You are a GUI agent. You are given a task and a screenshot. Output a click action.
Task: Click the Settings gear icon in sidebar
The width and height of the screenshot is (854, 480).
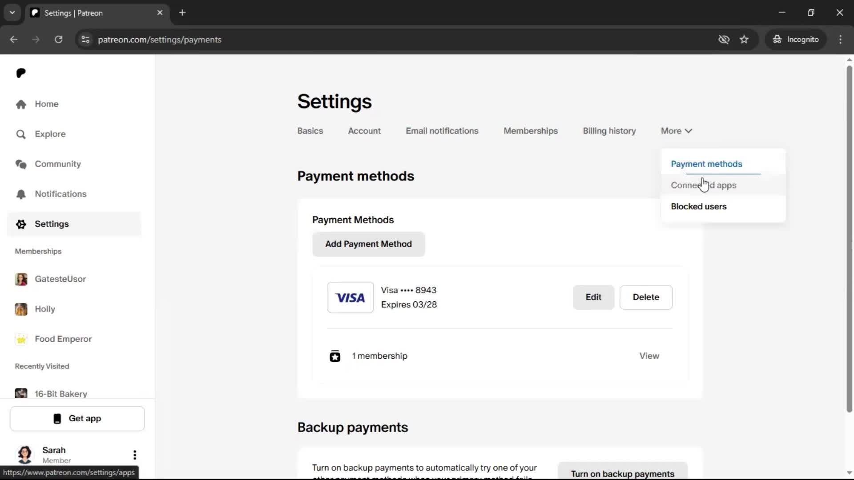point(21,224)
